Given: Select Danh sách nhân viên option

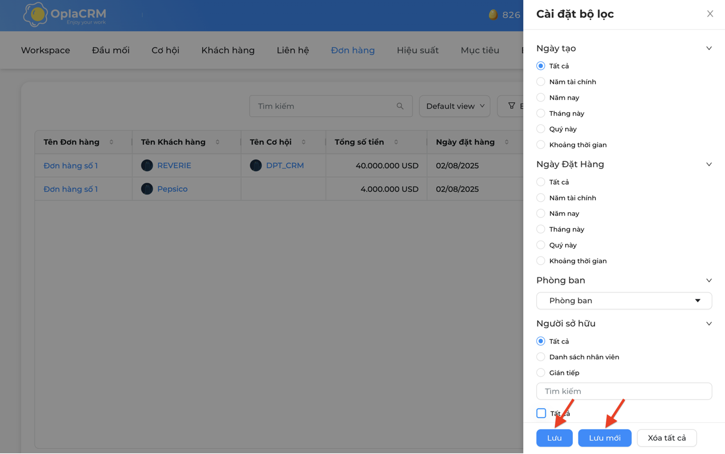Looking at the screenshot, I should pyautogui.click(x=541, y=357).
